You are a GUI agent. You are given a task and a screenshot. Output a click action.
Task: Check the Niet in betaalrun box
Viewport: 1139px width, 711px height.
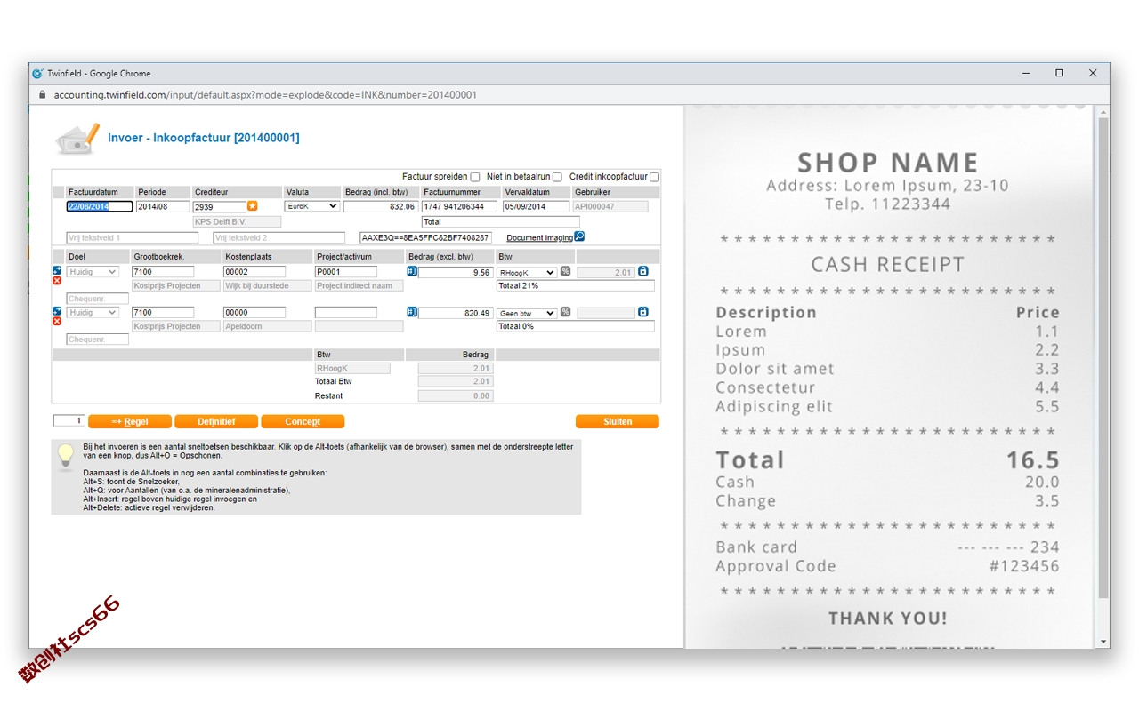(558, 177)
